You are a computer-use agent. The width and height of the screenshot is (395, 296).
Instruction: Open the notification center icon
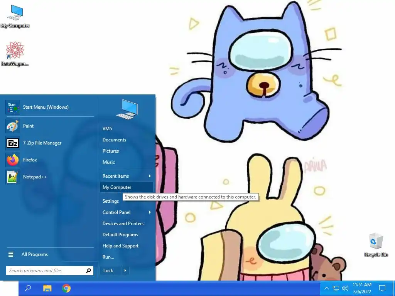tap(382, 288)
